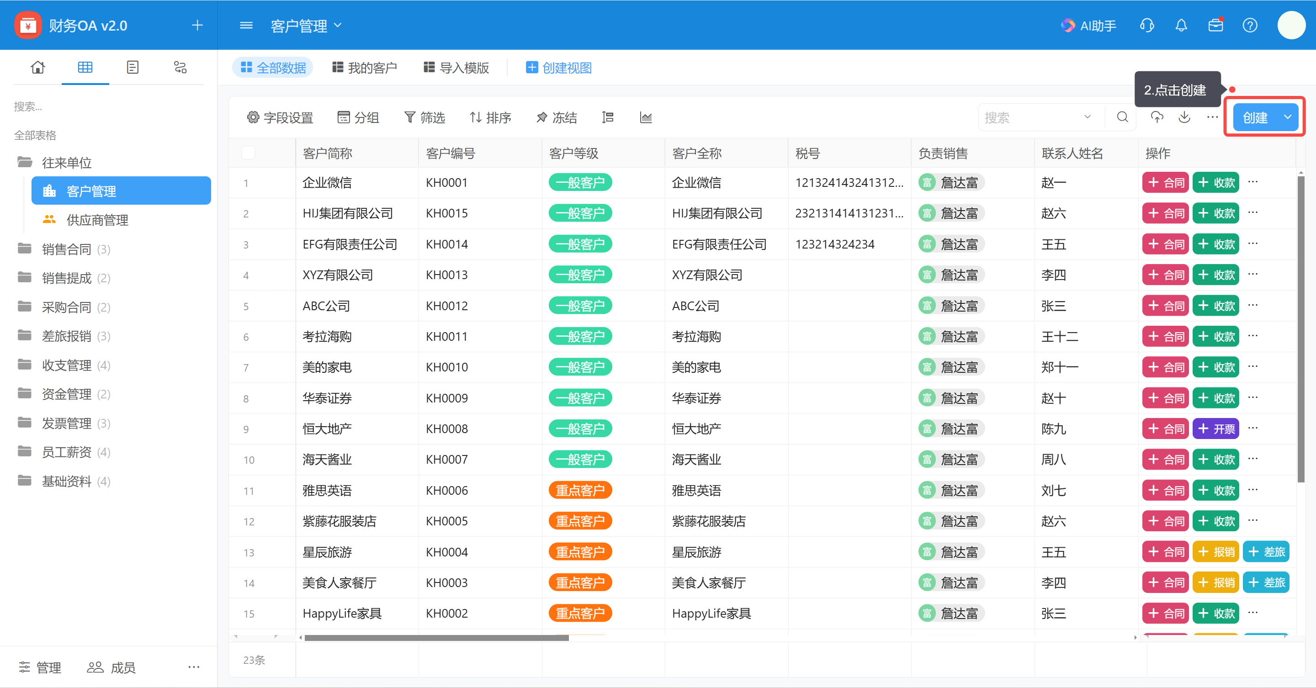Viewport: 1316px width, 688px height.
Task: Click 创建视图 to add a view
Action: click(559, 68)
